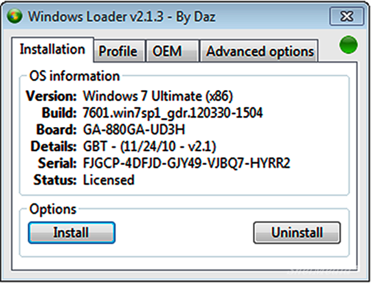The image size is (371, 283).
Task: Click the board value GA-880GA-UD3H
Action: point(134,129)
